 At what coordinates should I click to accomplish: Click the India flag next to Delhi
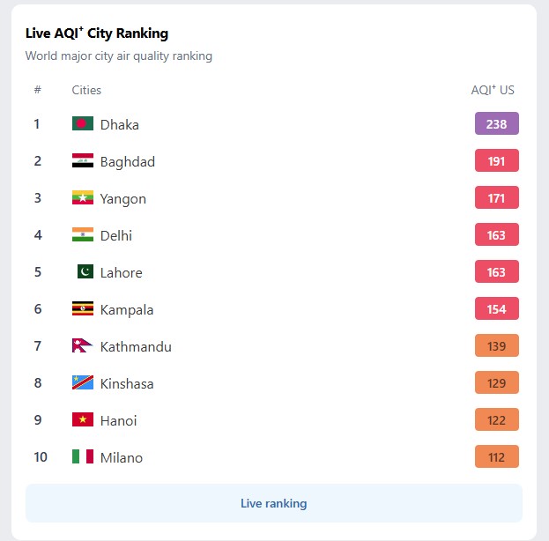click(83, 234)
